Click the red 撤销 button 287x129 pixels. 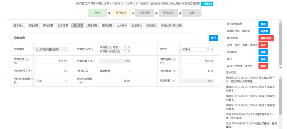tap(263, 66)
